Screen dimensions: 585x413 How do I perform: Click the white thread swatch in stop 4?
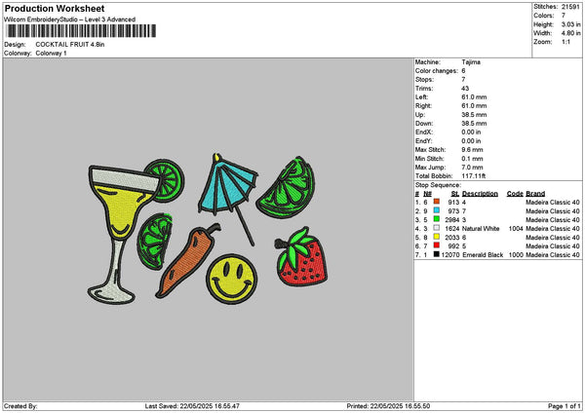coord(437,228)
